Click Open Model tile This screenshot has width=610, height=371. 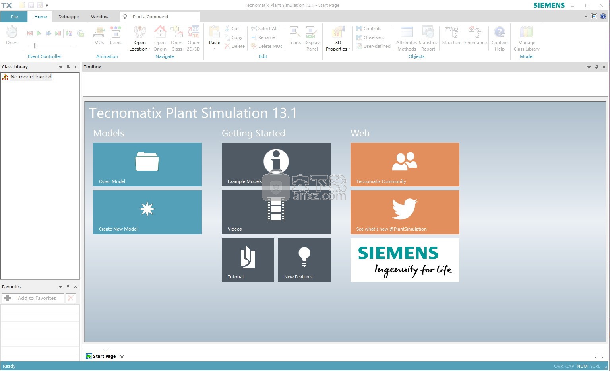147,165
